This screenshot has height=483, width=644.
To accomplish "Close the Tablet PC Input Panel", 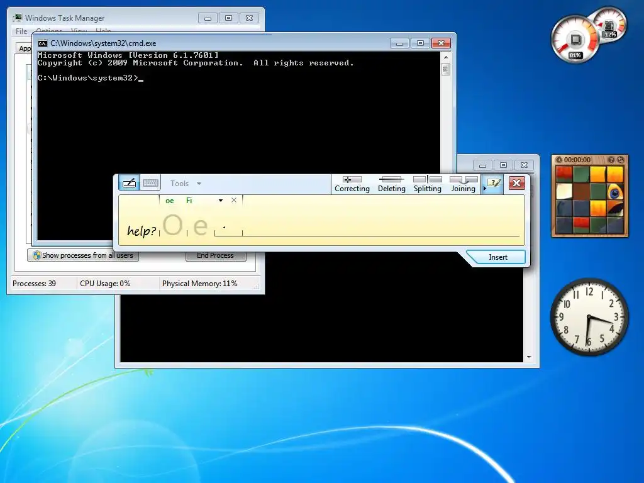I will [x=517, y=183].
